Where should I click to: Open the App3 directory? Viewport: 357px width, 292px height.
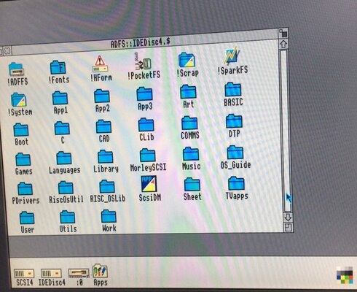point(144,94)
